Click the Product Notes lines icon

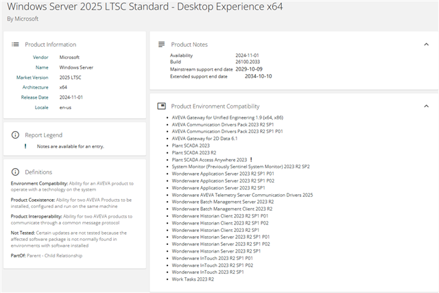162,44
